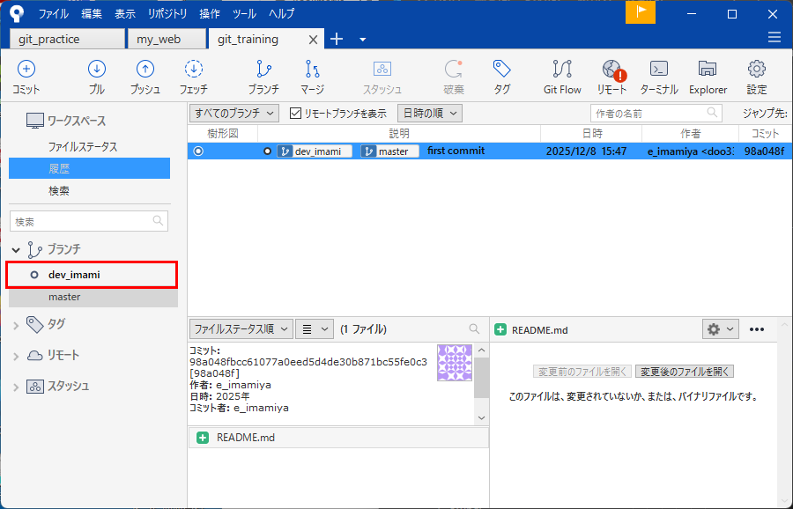This screenshot has width=793, height=509.
Task: Click the Commit icon in toolbar
Action: click(26, 70)
